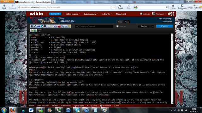This screenshot has width=202, height=113.
Task: Open the Firefox application menu
Action: [7, 1]
